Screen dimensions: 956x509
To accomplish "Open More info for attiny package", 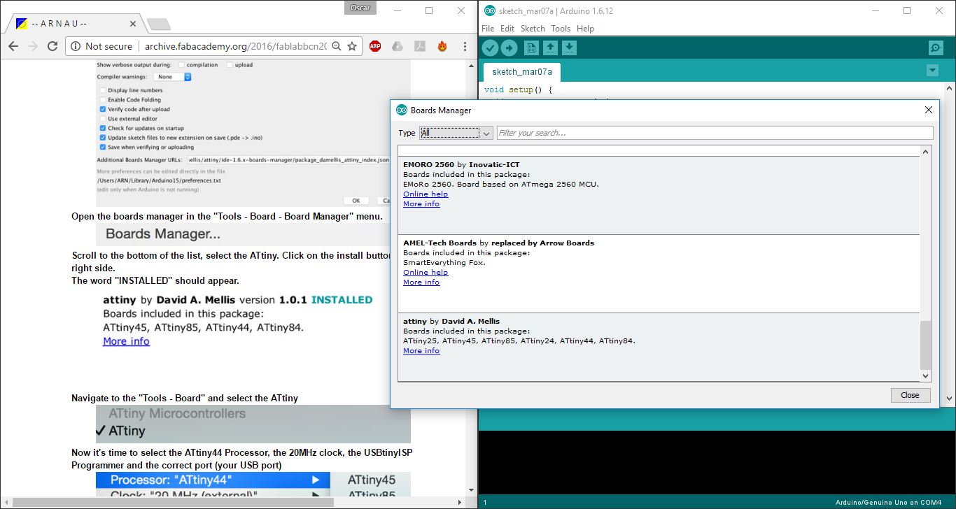I will point(421,351).
